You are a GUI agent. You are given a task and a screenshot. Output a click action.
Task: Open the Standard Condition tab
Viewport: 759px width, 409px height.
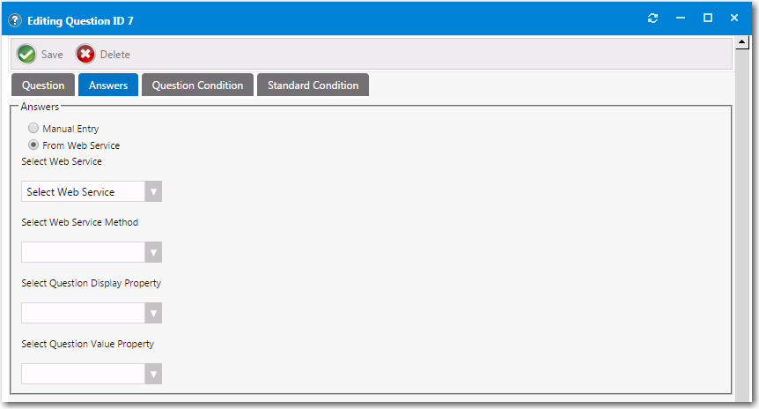pos(313,86)
